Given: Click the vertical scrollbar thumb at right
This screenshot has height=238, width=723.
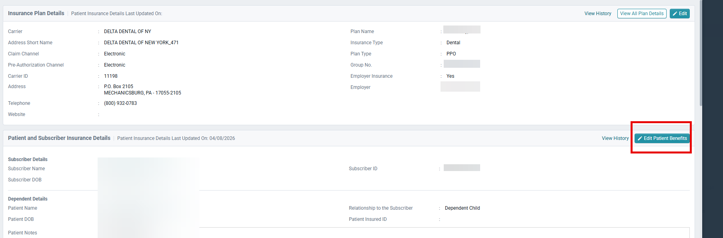Looking at the screenshot, I should click(701, 53).
